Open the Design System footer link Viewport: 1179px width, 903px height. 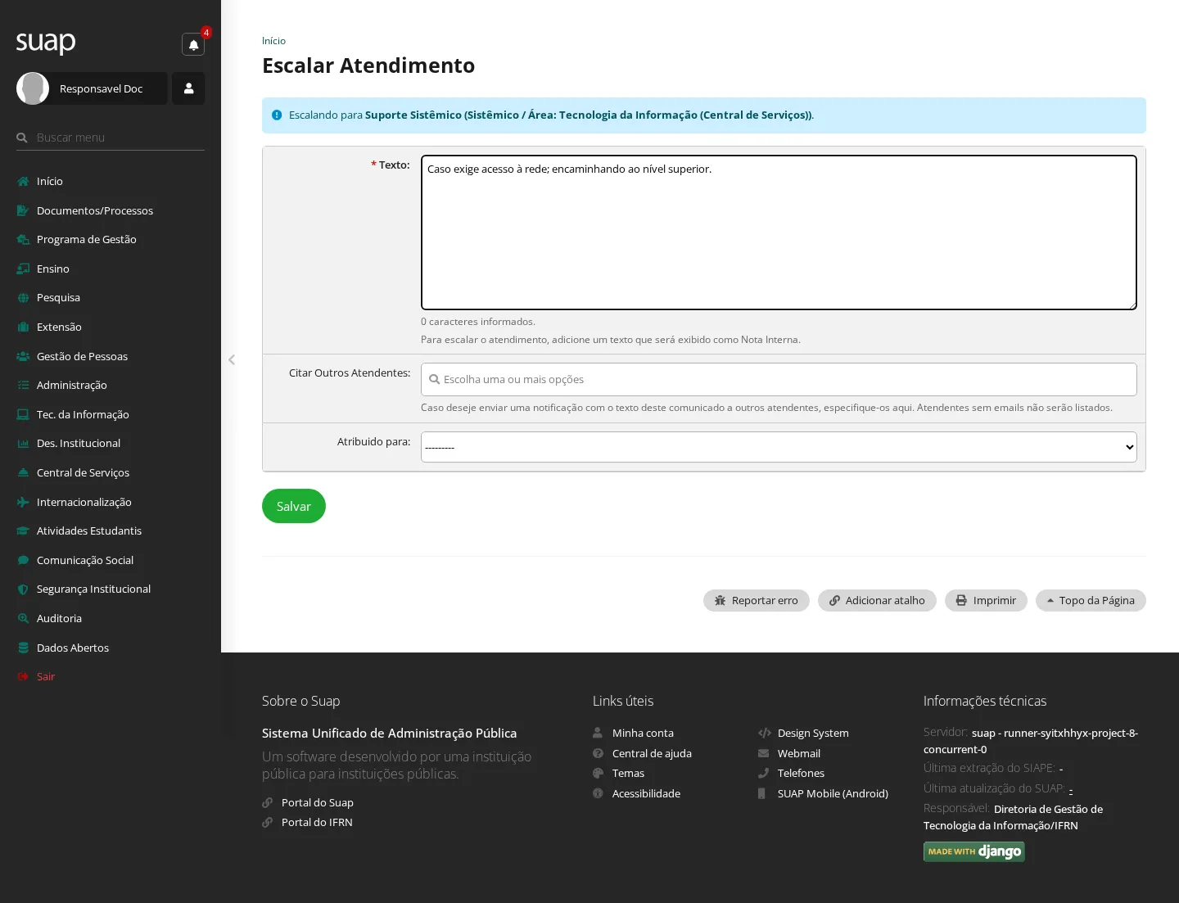[x=813, y=733]
